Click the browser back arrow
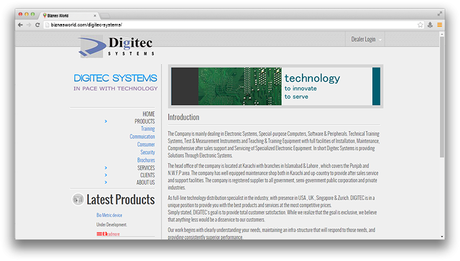 click(x=20, y=25)
